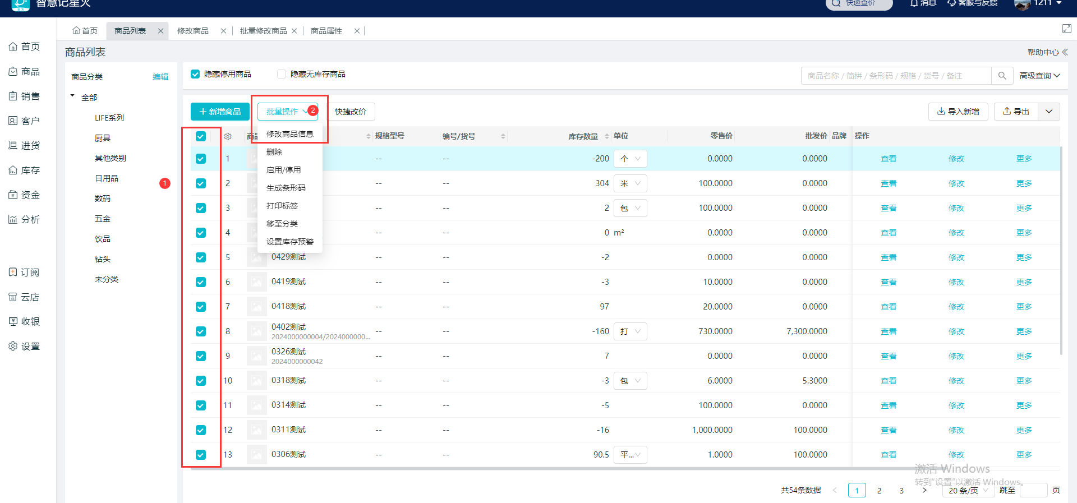Click the 导入新增 button

click(x=958, y=112)
